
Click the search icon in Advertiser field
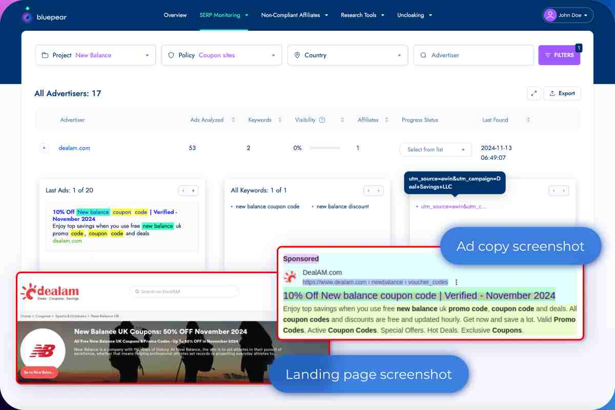(x=423, y=55)
